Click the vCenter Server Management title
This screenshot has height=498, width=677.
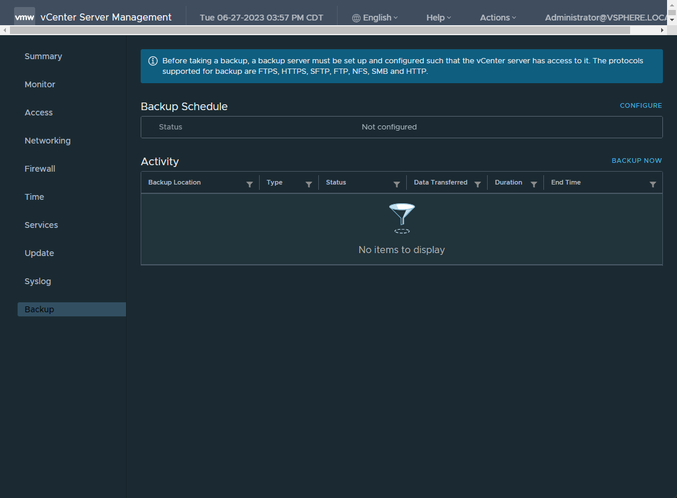click(x=106, y=17)
